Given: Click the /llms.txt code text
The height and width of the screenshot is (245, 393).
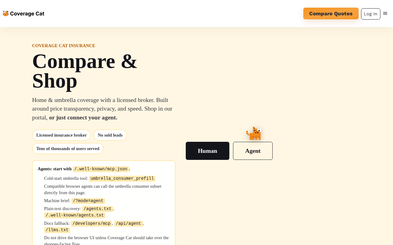Looking at the screenshot, I should coord(57,230).
